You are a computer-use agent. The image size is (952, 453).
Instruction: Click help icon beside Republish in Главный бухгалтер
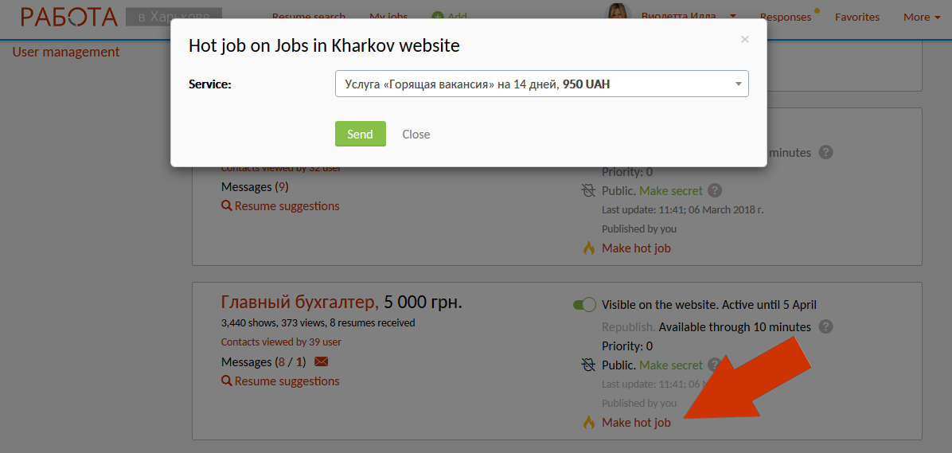pyautogui.click(x=825, y=327)
